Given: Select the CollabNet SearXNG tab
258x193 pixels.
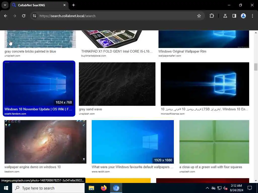Looking at the screenshot, I should [39, 5].
